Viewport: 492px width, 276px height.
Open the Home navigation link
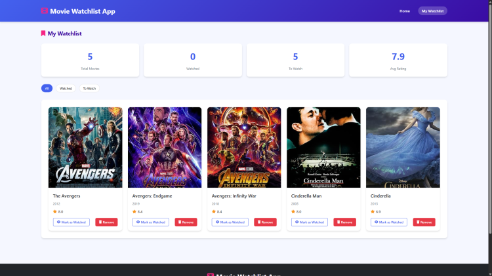[x=405, y=11]
